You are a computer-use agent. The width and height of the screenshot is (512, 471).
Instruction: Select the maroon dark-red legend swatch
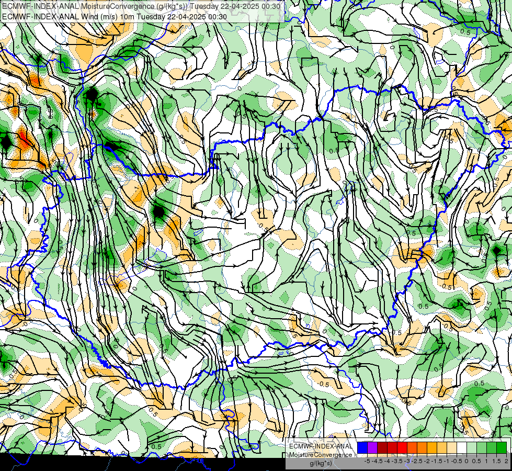(x=382, y=447)
